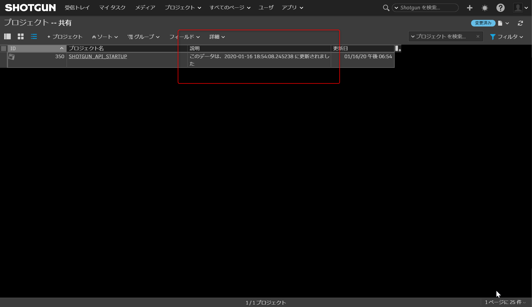Open the グループ dropdown
The image size is (532, 307).
point(143,37)
